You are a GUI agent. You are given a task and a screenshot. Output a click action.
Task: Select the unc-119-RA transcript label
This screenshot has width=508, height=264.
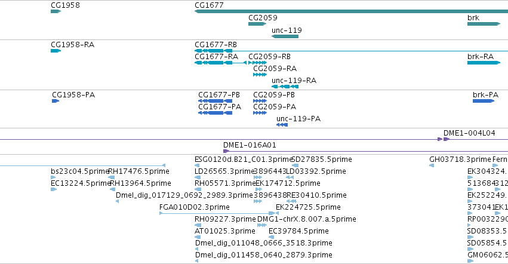[294, 81]
